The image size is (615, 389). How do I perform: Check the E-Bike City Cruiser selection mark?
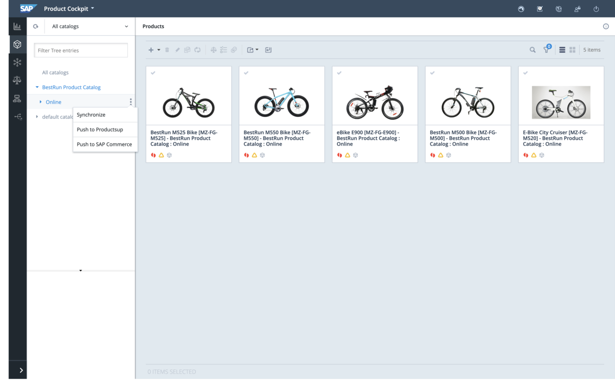(526, 72)
